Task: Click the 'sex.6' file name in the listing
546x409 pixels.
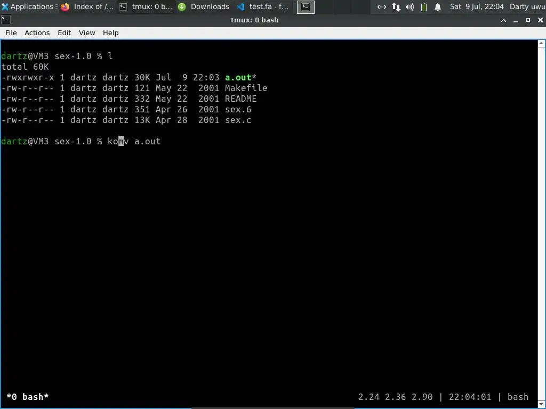Action: (x=238, y=110)
